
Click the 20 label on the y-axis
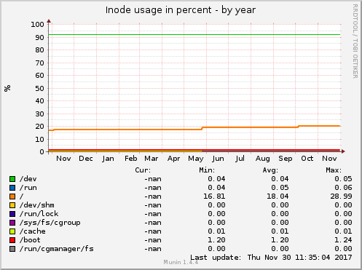pyautogui.click(x=39, y=127)
